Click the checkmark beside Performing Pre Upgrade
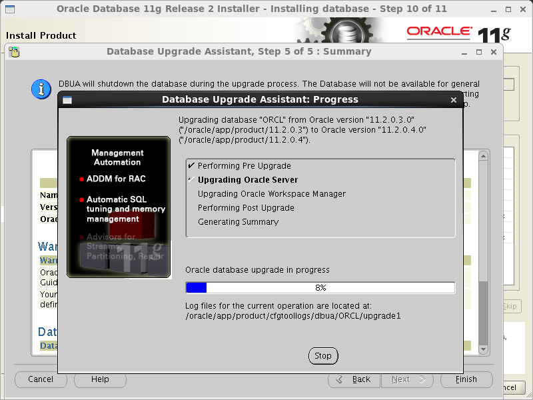Viewport: 533px width, 400px height. (x=192, y=165)
